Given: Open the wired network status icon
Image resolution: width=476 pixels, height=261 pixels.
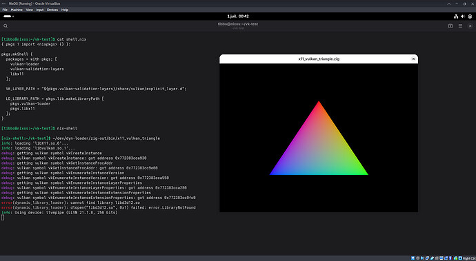Looking at the screenshot, I should click(456, 17).
